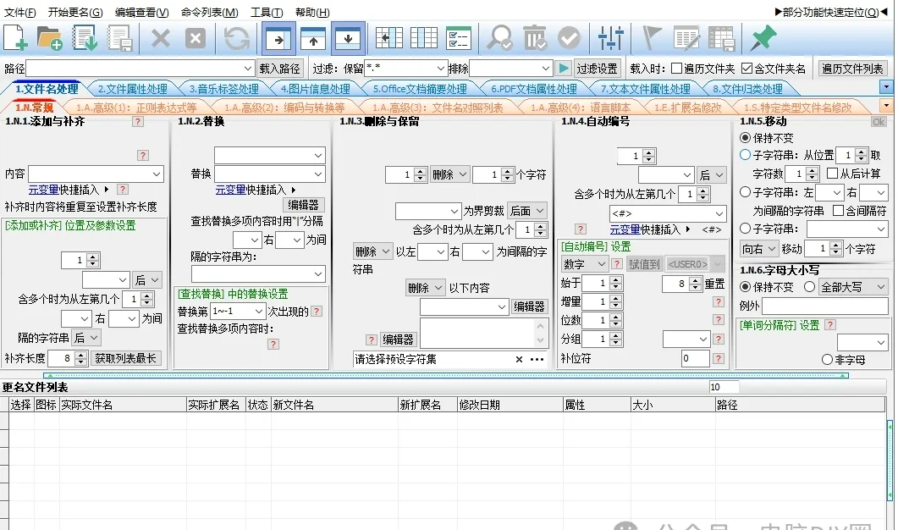Image resolution: width=898 pixels, height=530 pixels.
Task: Click the red question mark beside 1.N.1.添加与补齐
Action: [x=137, y=121]
